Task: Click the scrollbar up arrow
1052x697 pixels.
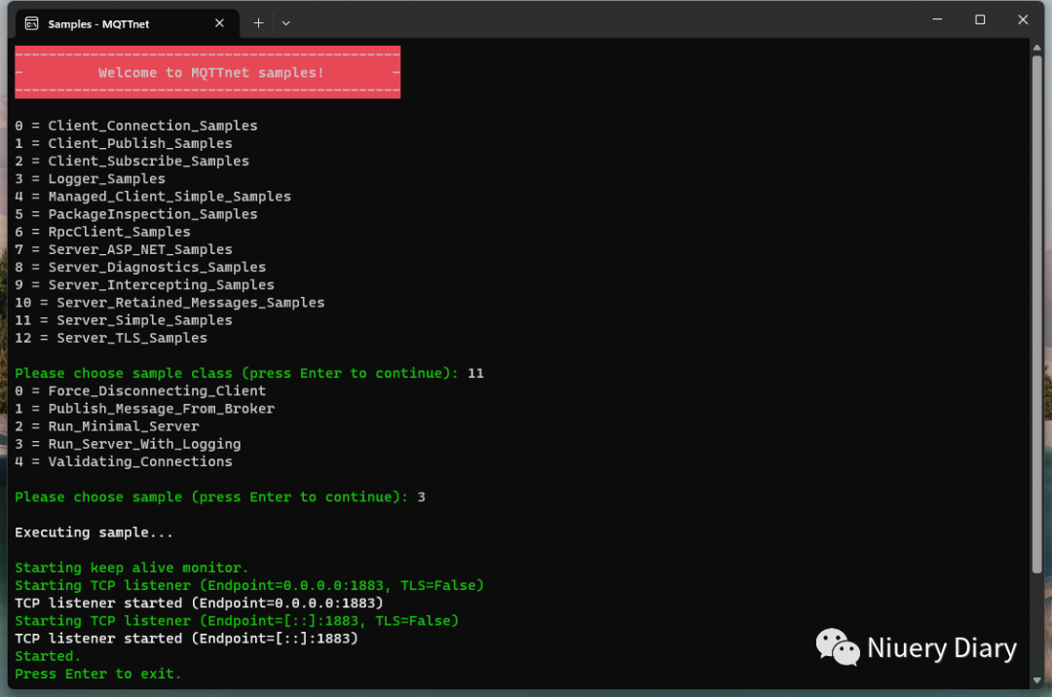Action: click(x=1037, y=48)
